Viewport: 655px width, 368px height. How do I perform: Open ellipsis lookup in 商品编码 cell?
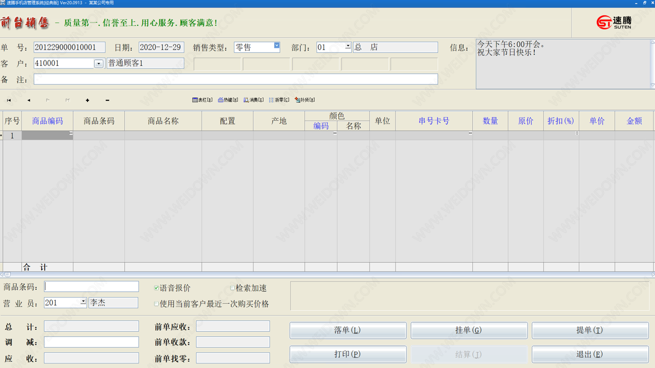coord(71,133)
